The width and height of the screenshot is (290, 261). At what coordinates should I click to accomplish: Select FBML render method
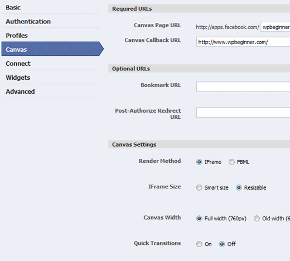coord(231,162)
